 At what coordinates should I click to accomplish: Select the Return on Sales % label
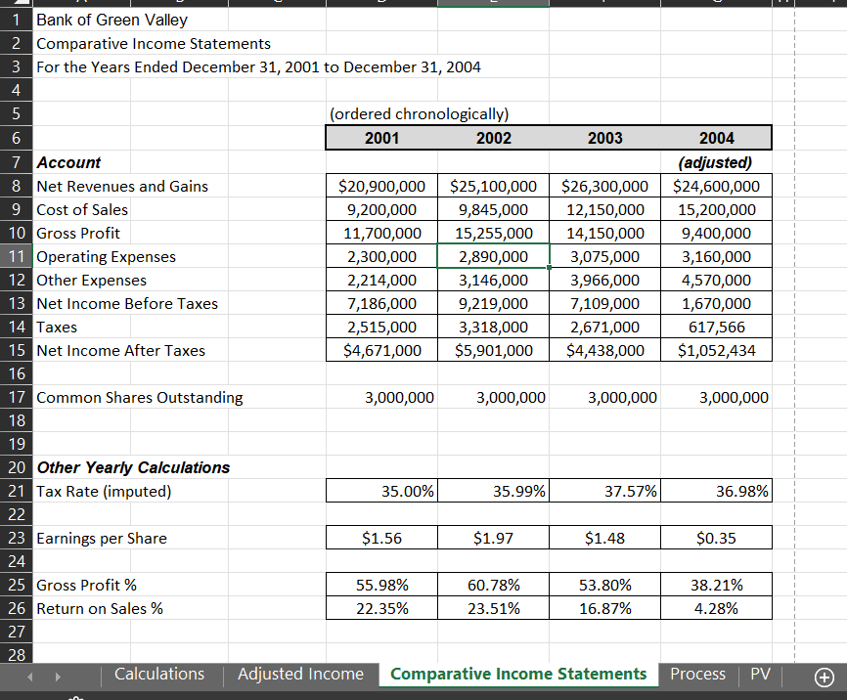click(100, 609)
